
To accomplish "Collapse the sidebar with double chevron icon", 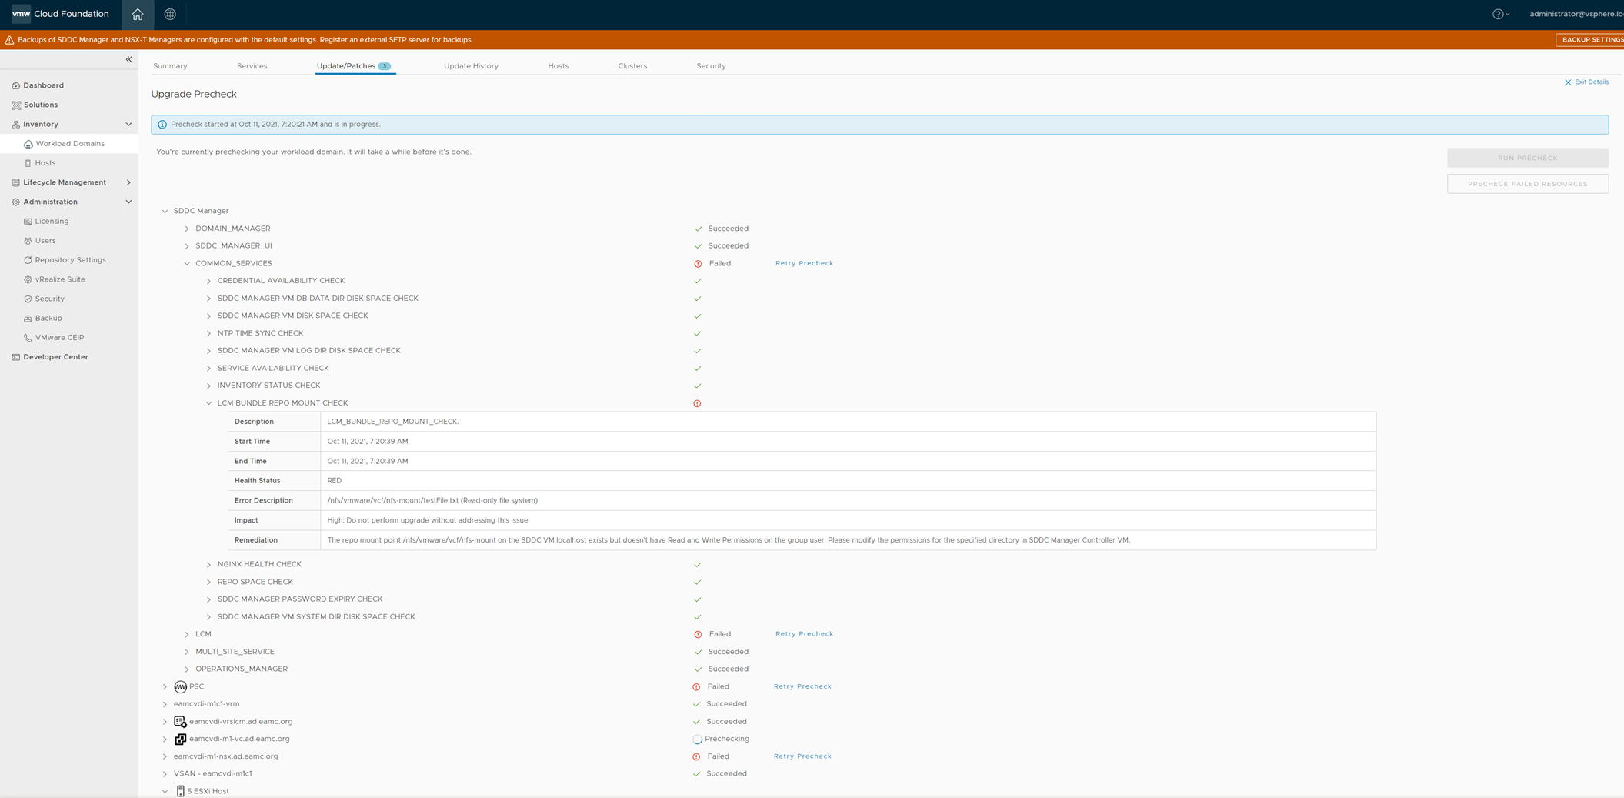I will tap(129, 59).
